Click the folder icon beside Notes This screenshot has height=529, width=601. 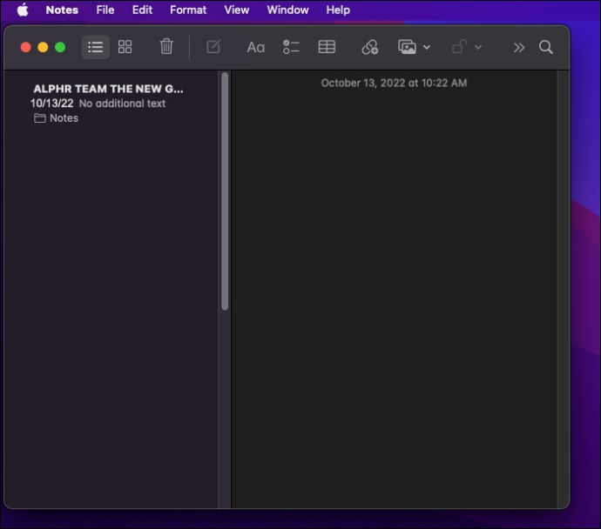pyautogui.click(x=39, y=118)
